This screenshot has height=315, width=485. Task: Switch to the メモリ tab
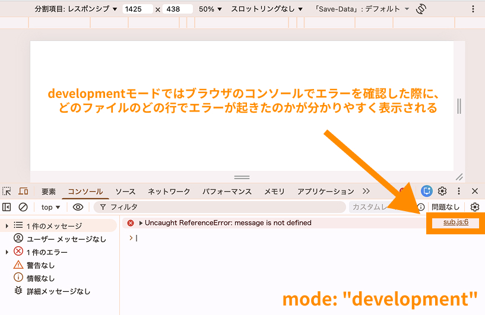click(x=274, y=192)
